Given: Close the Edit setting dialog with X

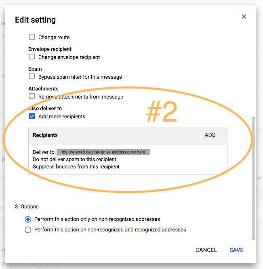Looking at the screenshot, I should [244, 17].
